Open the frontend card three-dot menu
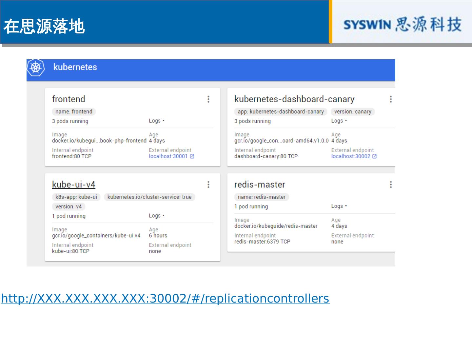Screen dimensions: 472x354 [x=208, y=99]
